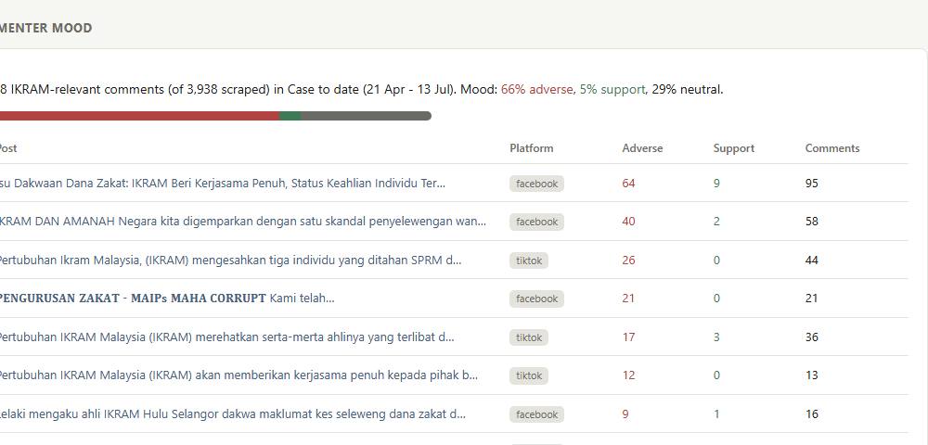Image resolution: width=928 pixels, height=445 pixels.
Task: Open post 'merehatkan serta-merta ahlinya yang terlibat'
Action: (x=226, y=337)
